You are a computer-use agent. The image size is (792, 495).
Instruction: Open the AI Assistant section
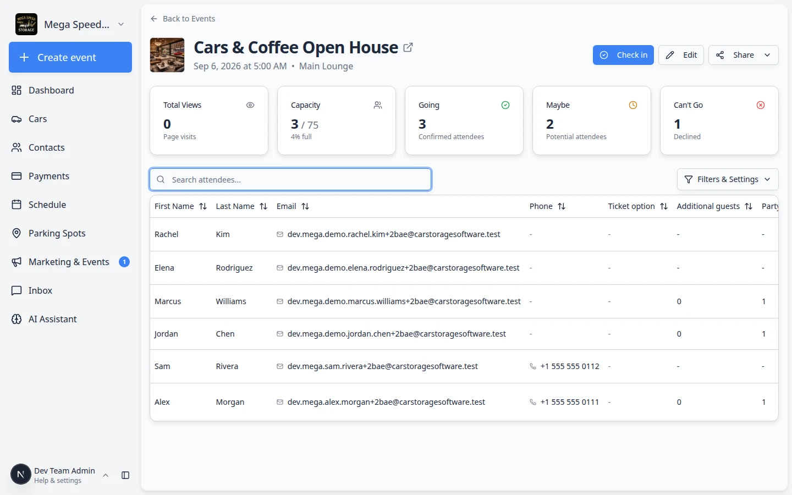(70, 319)
